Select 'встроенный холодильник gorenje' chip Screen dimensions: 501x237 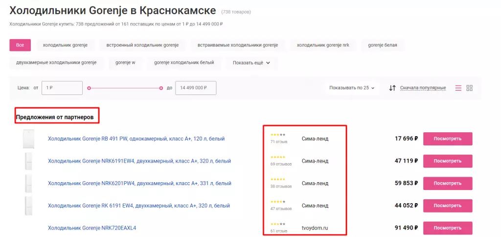pos(142,45)
